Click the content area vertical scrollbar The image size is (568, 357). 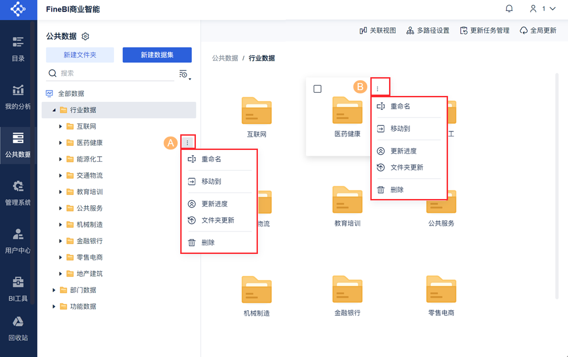pyautogui.click(x=556, y=186)
